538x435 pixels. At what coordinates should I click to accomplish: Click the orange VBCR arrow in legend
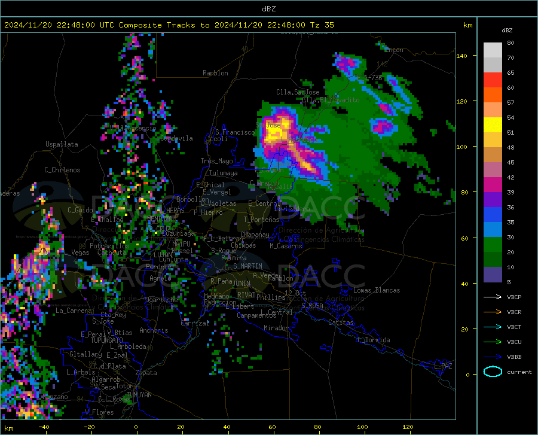point(493,312)
